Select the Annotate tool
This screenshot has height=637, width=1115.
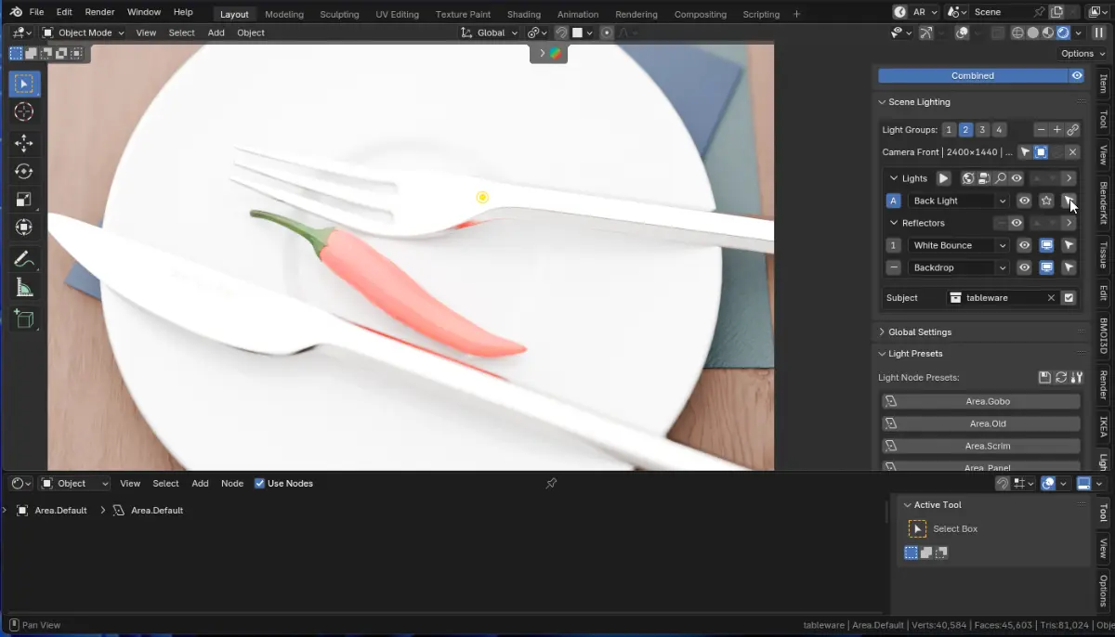tap(24, 259)
